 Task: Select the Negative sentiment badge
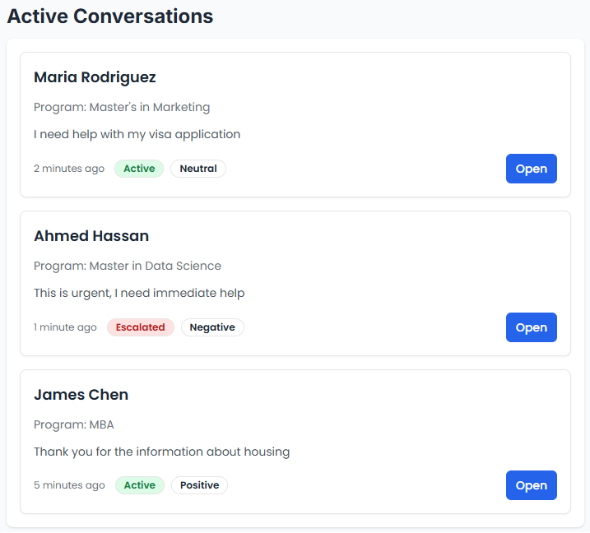coord(212,327)
